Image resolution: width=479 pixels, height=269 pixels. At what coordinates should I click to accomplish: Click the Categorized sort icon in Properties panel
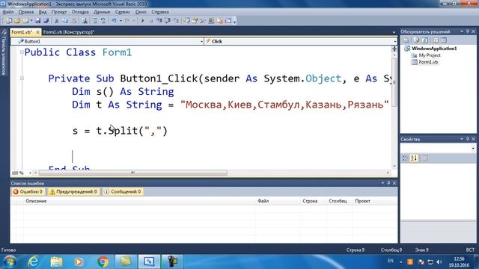[405, 158]
